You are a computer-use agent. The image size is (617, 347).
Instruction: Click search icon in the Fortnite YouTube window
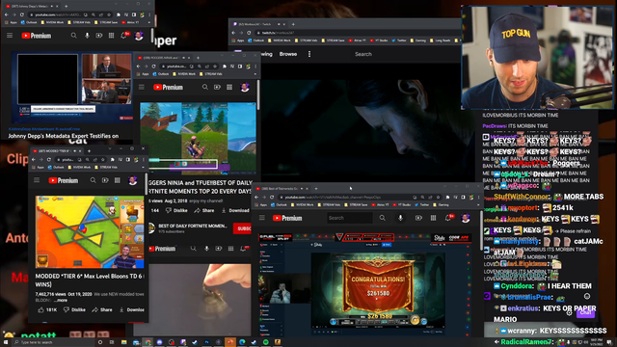click(205, 87)
